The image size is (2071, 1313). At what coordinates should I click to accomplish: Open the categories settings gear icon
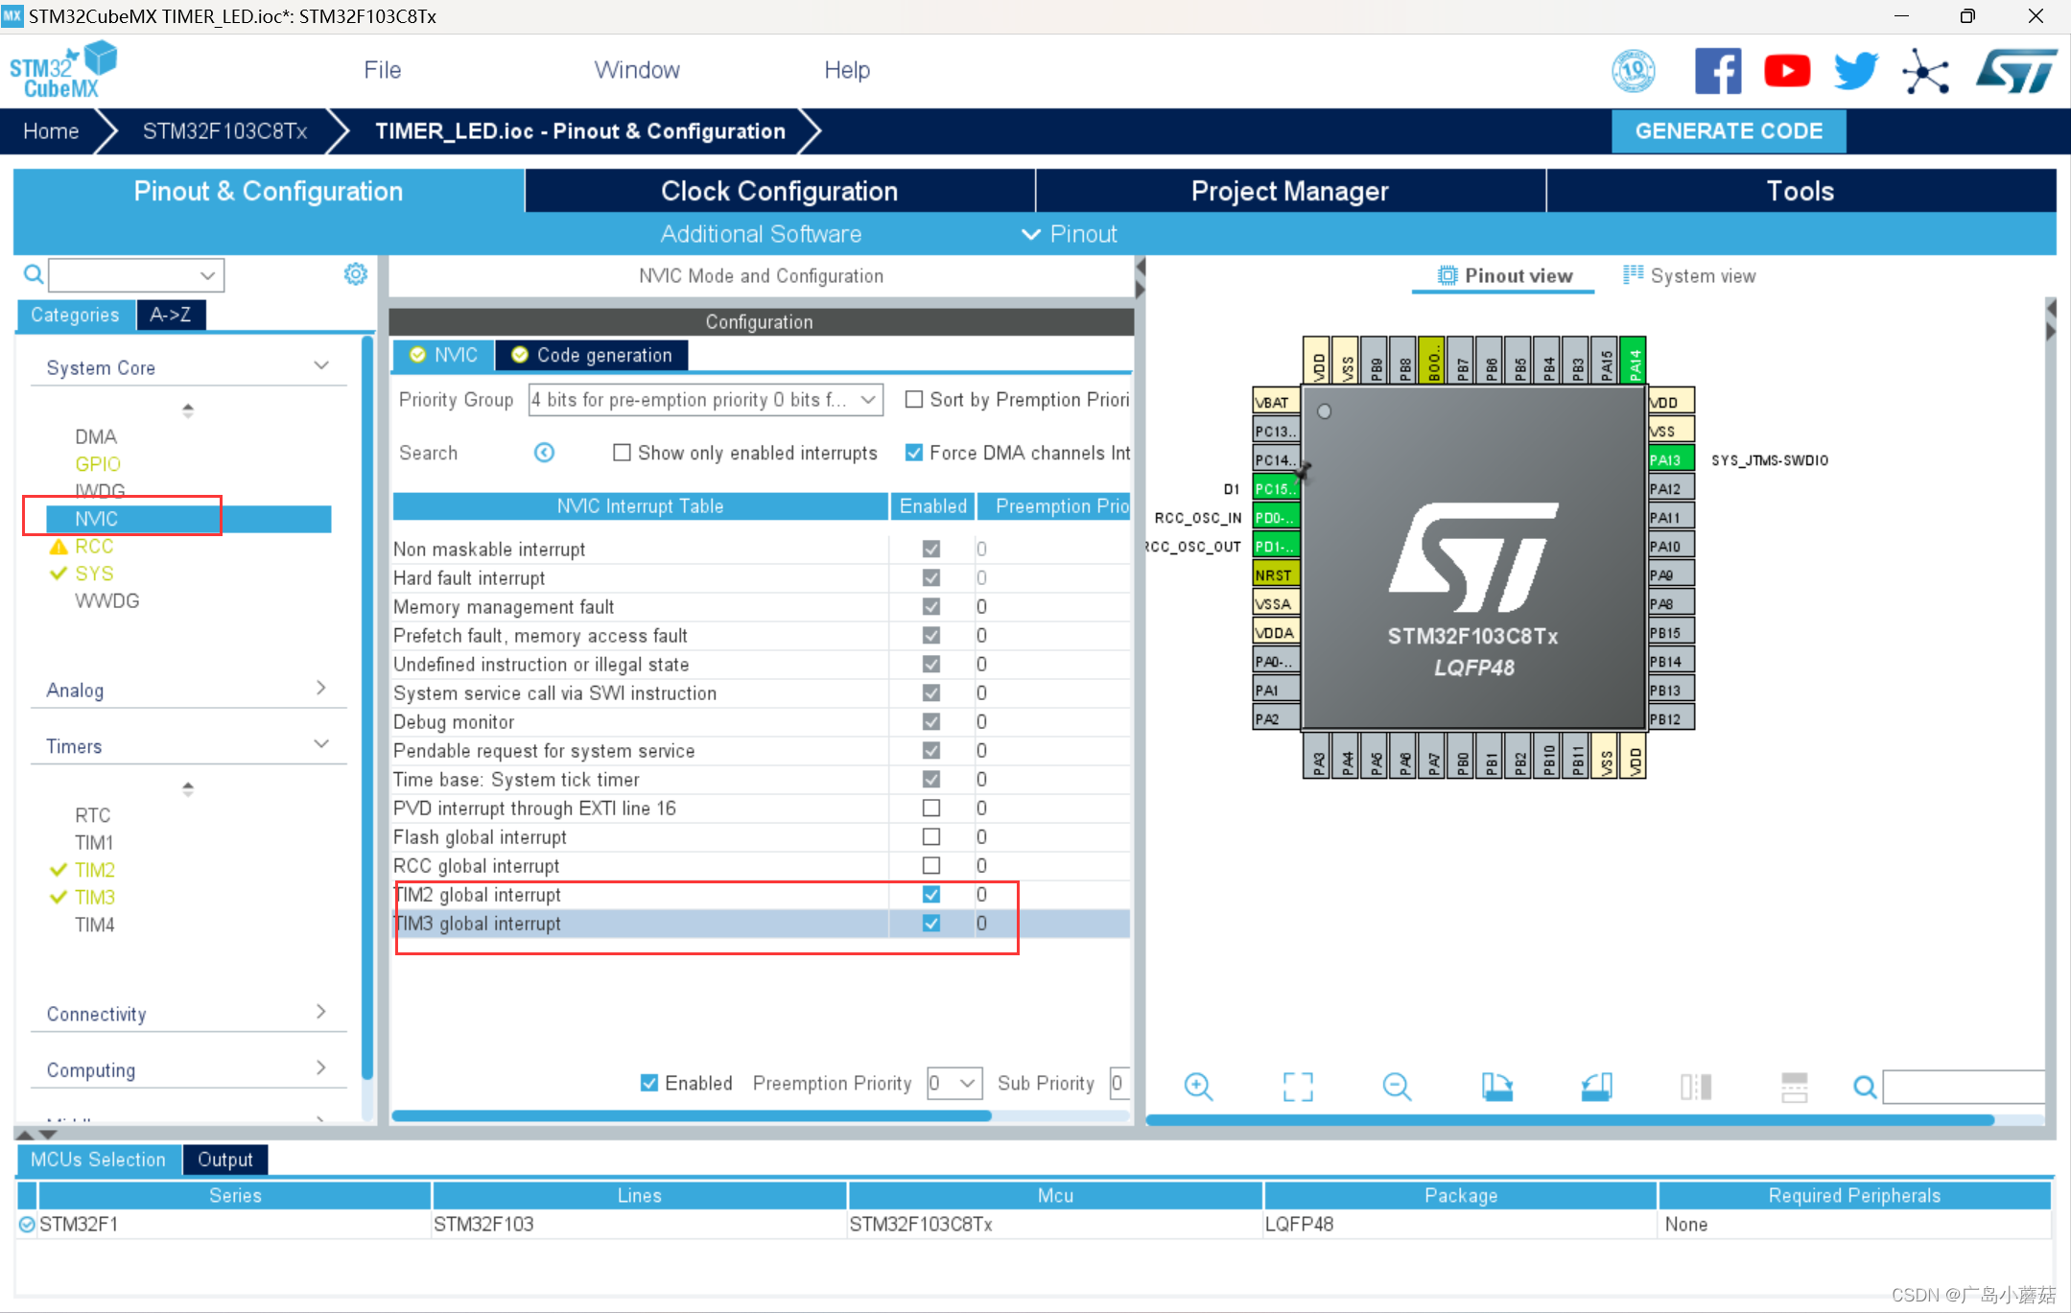[x=355, y=274]
